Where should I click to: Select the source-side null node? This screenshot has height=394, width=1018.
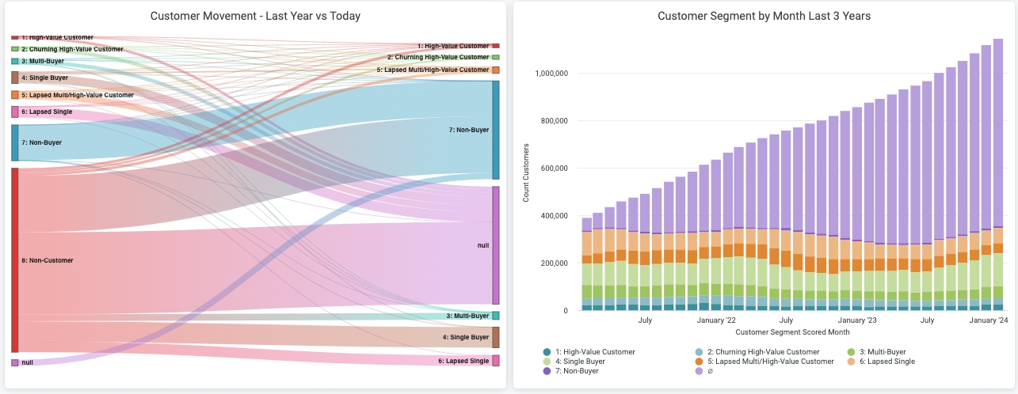(14, 362)
